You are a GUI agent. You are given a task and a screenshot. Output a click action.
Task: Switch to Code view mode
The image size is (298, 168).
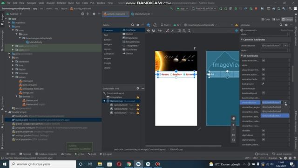coord(266,20)
